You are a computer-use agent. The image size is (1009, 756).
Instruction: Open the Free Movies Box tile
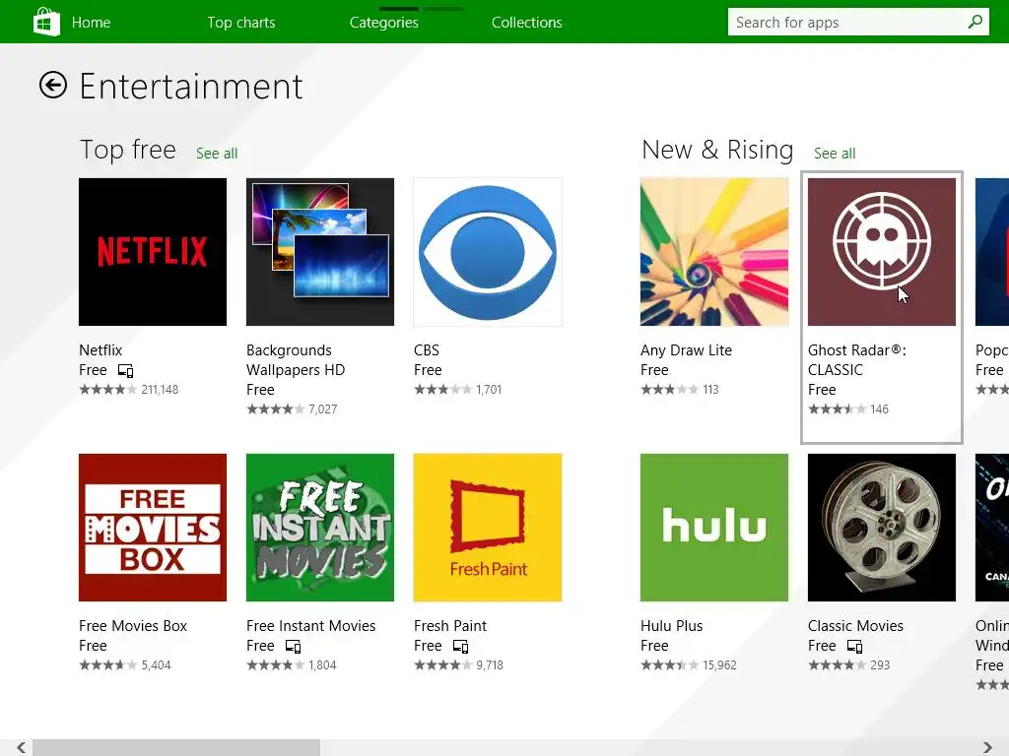point(153,528)
